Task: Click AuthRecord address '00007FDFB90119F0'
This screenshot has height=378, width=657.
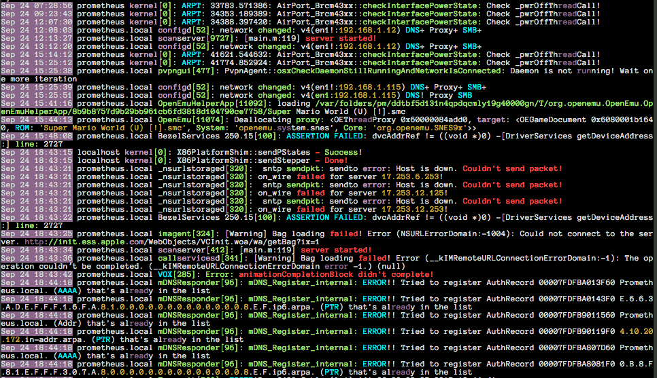Action: pos(577,332)
